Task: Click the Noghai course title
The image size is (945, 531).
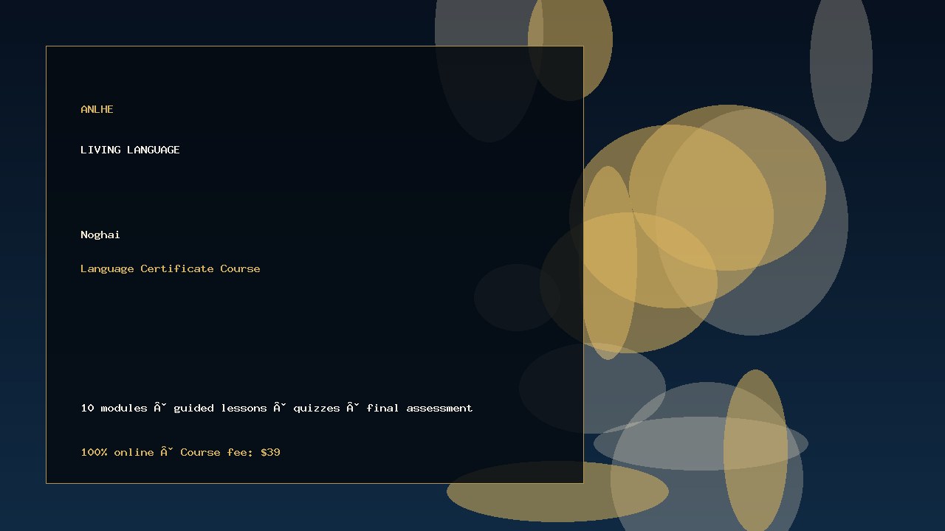Action: [x=100, y=235]
